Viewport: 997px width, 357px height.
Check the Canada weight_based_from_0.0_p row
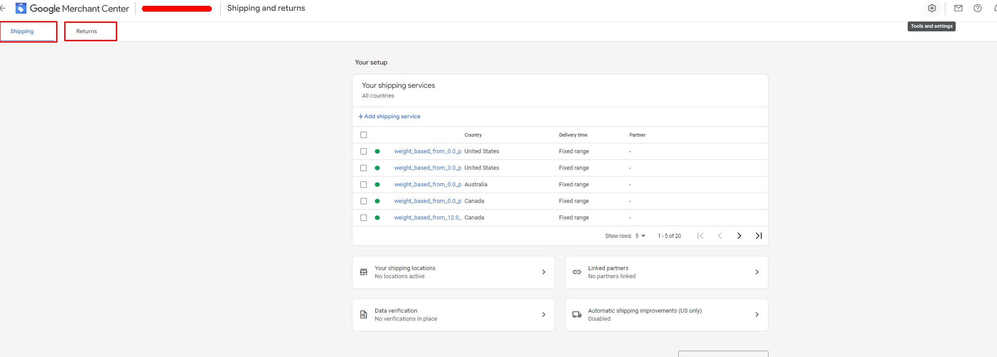[364, 201]
